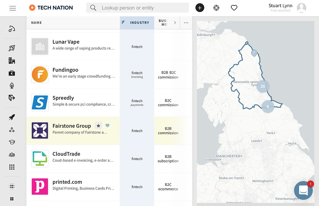319x206 pixels.
Task: Click the target crosshair icon
Action: pyautogui.click(x=216, y=8)
